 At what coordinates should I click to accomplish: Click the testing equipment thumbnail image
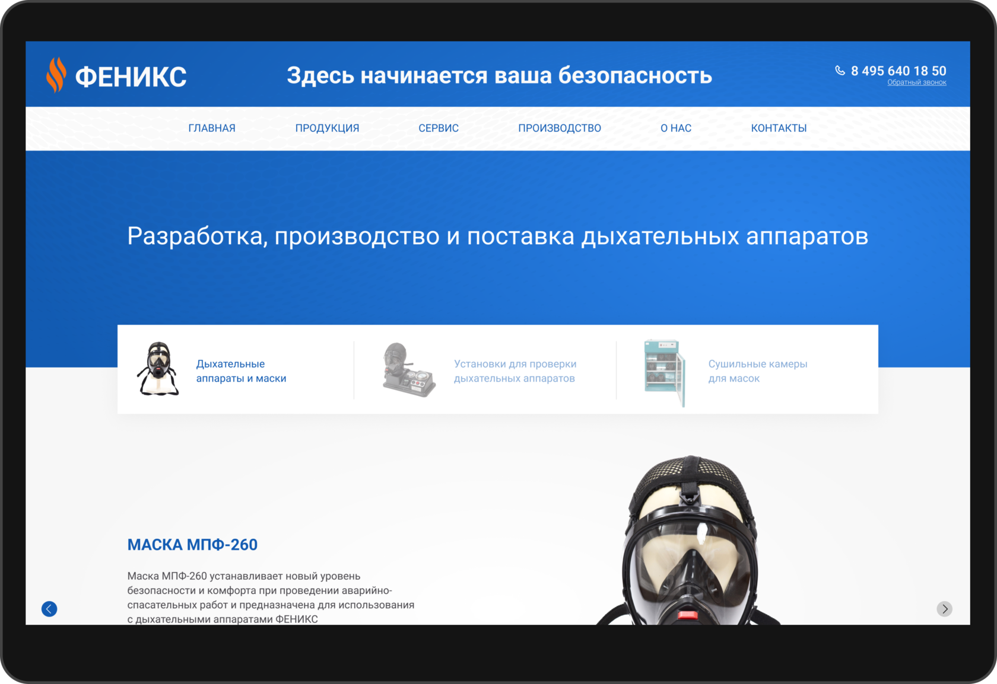(x=409, y=369)
